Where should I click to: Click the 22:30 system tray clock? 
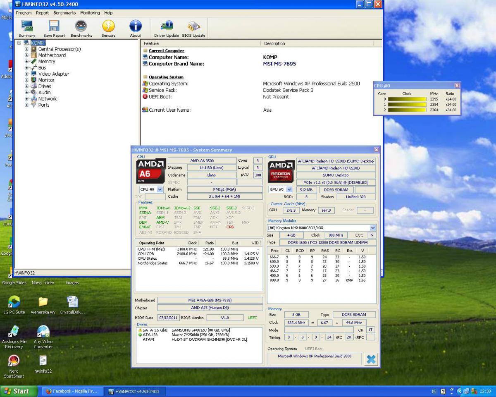485,391
